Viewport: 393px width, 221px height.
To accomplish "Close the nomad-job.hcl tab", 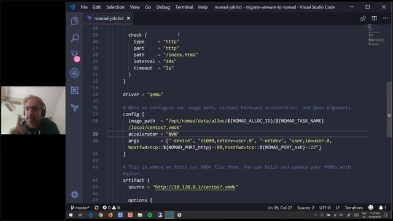I will click(128, 18).
